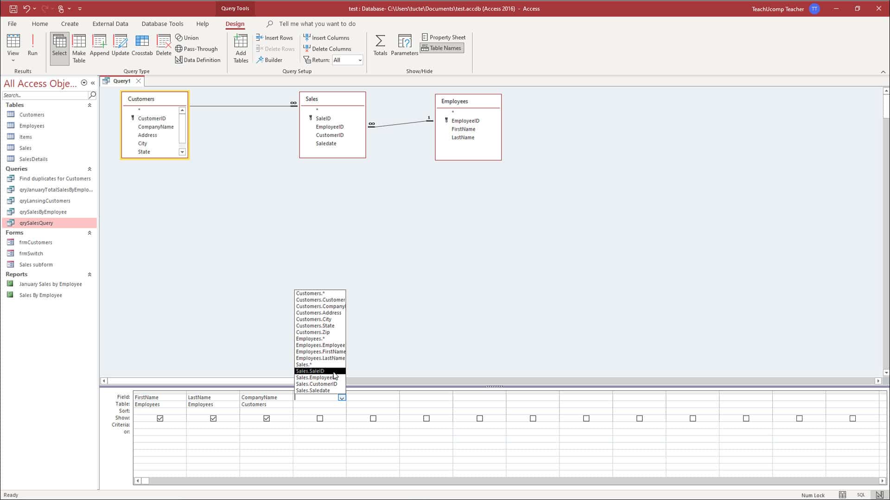This screenshot has width=890, height=500.
Task: Save using the title bar Save icon
Action: [x=13, y=8]
